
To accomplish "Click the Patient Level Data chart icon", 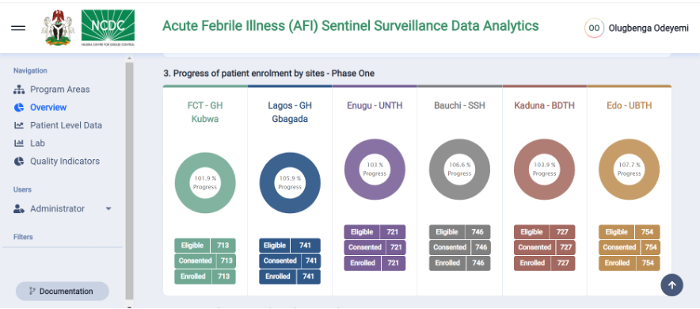I will (x=19, y=125).
